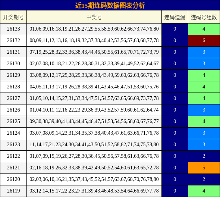Click group count 4 for issue 26125
The image size is (220, 197).
click(204, 122)
